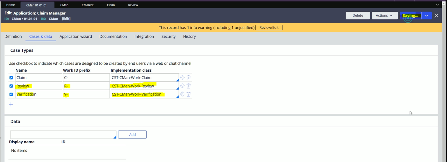Click the [Edit] ruleset link

point(66,19)
